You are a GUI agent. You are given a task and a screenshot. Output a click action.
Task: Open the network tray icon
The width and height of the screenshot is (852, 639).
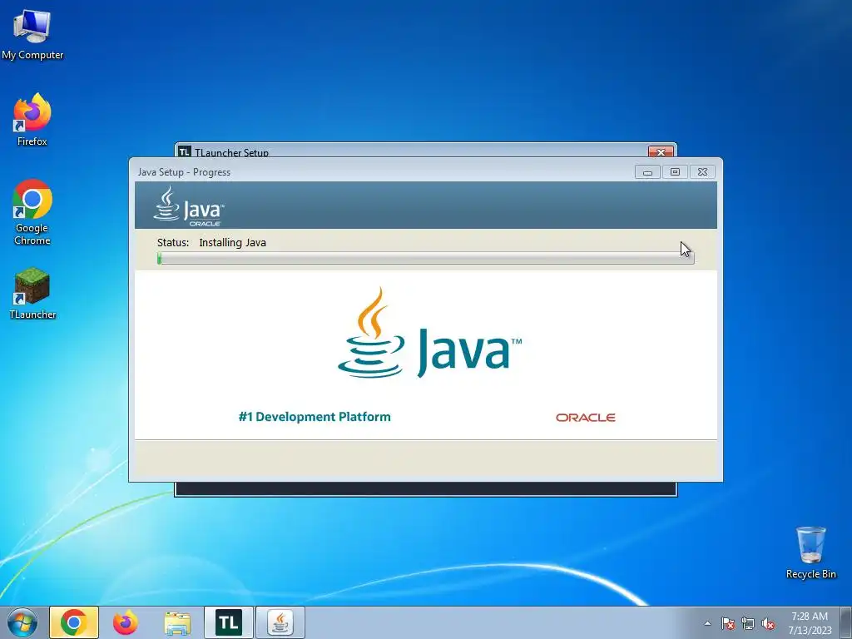pos(748,623)
